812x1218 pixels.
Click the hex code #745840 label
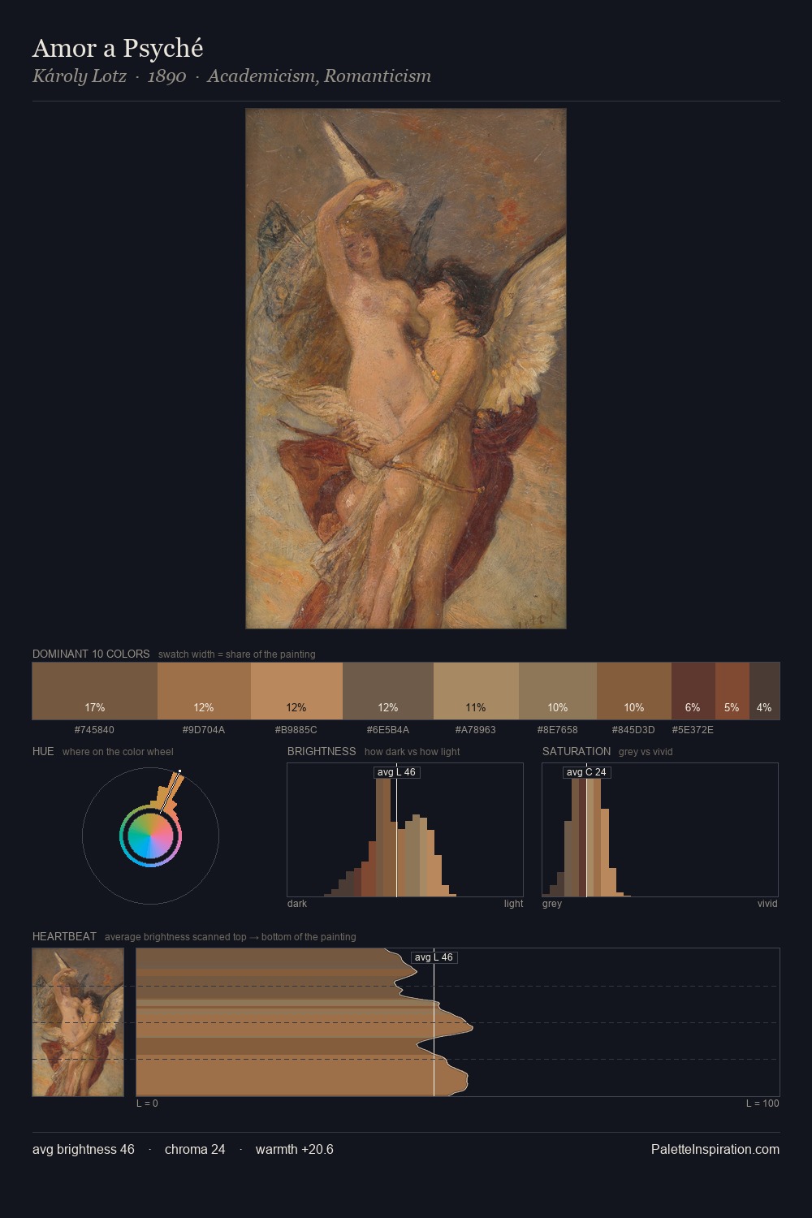pyautogui.click(x=94, y=730)
